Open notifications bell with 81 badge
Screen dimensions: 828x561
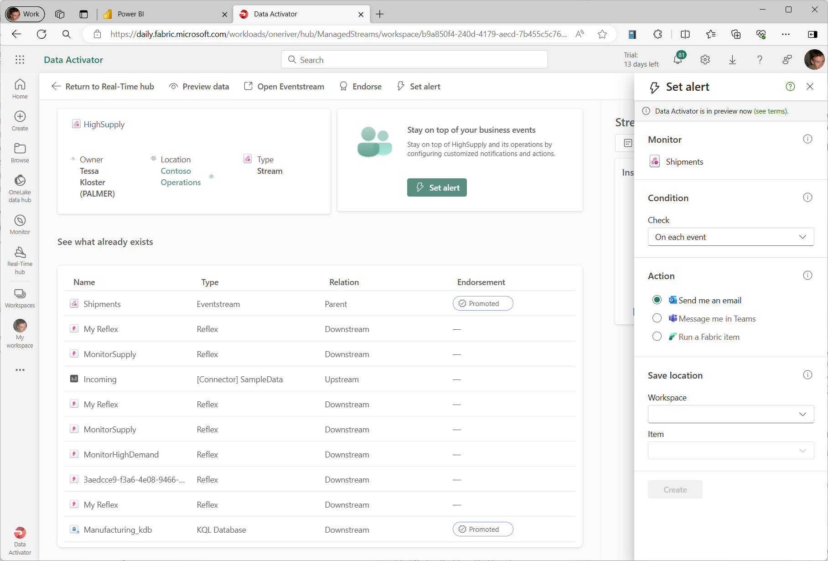tap(678, 59)
